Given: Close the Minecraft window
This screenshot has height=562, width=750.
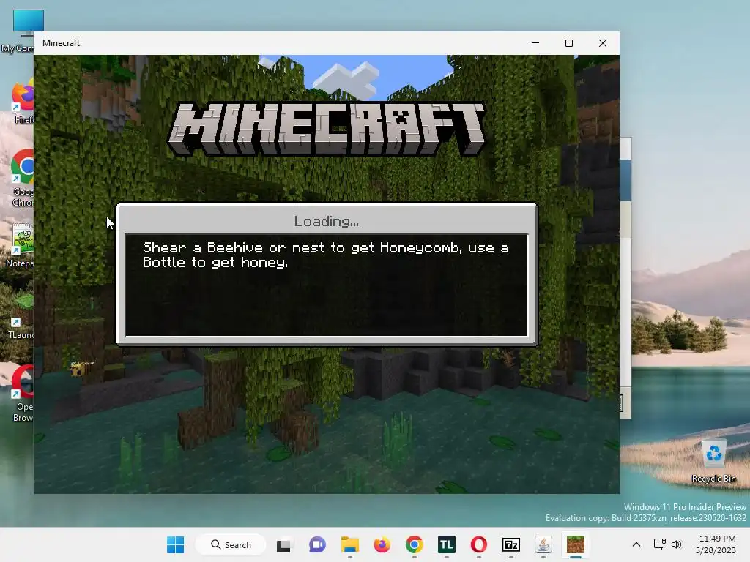Looking at the screenshot, I should (603, 43).
